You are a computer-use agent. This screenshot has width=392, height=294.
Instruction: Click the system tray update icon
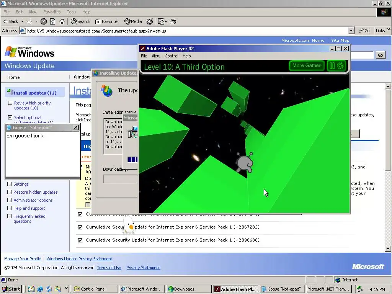[359, 289]
